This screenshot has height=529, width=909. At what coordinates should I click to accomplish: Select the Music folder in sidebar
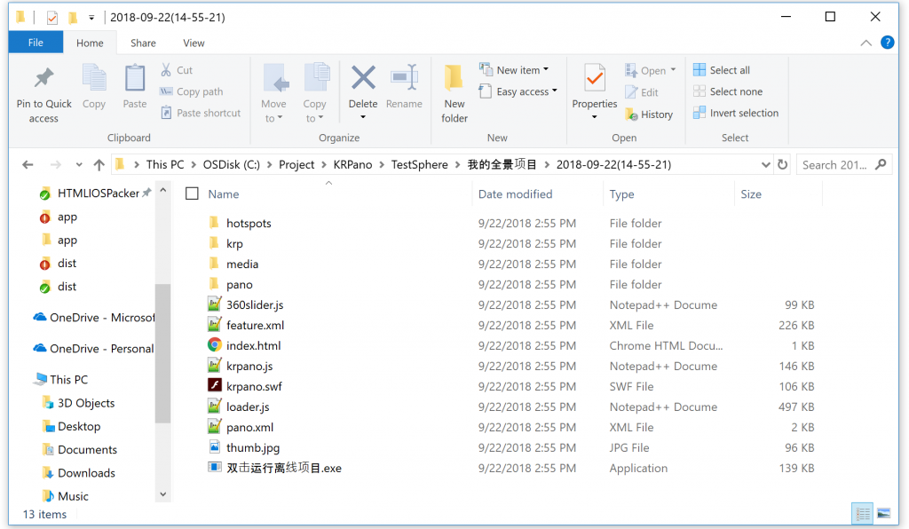click(x=66, y=496)
